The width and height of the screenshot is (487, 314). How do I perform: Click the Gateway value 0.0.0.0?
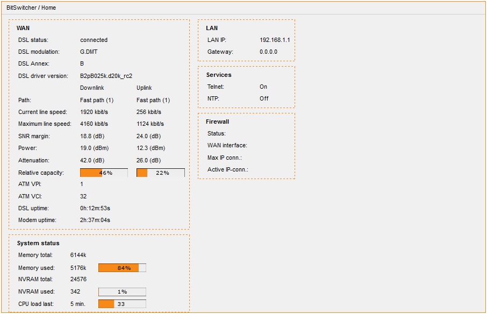(x=268, y=52)
